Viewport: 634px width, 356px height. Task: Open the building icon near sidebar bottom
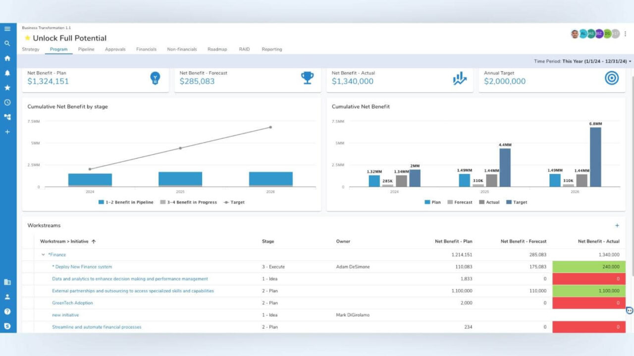[x=7, y=282]
